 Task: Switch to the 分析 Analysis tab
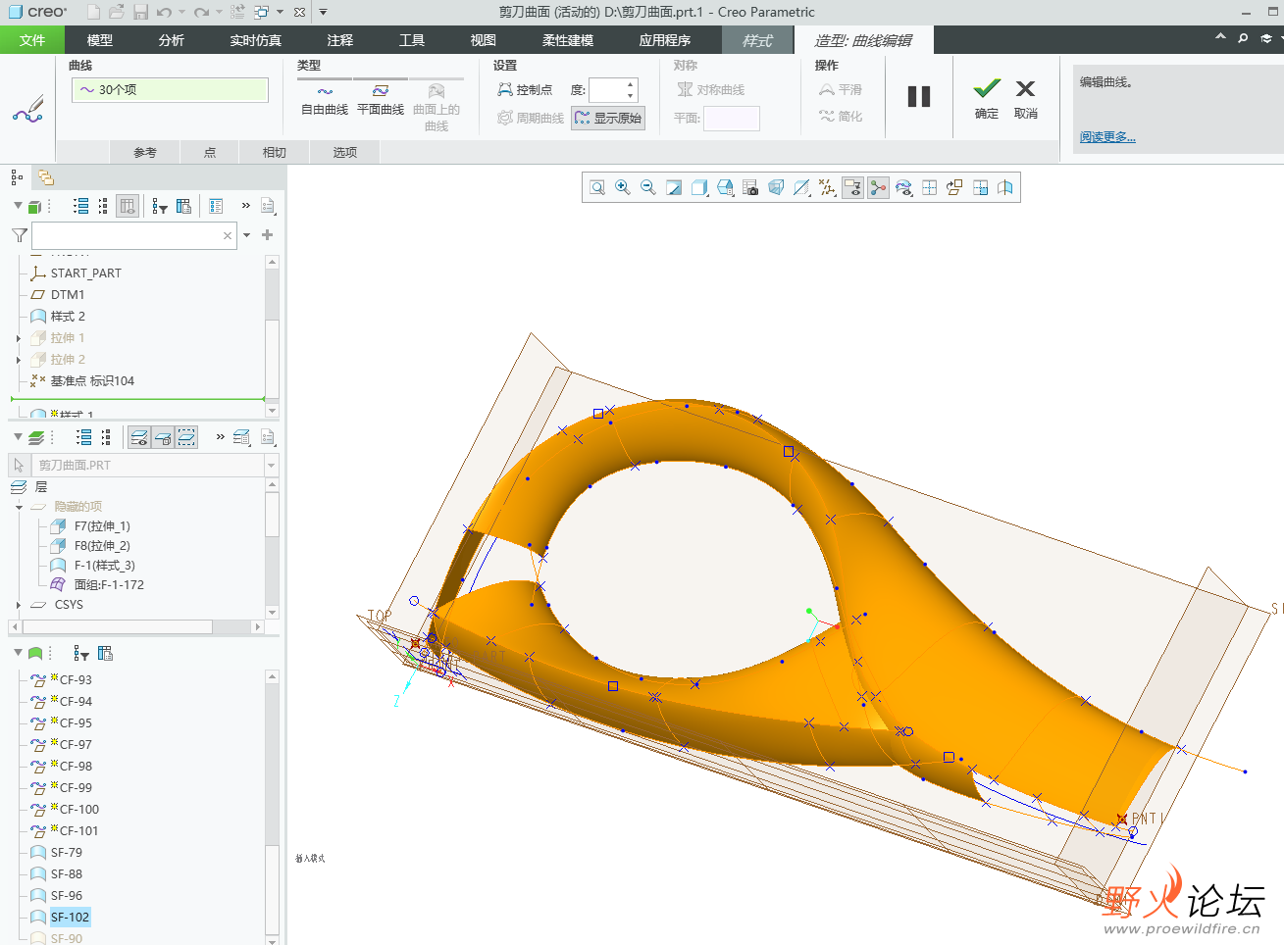171,40
